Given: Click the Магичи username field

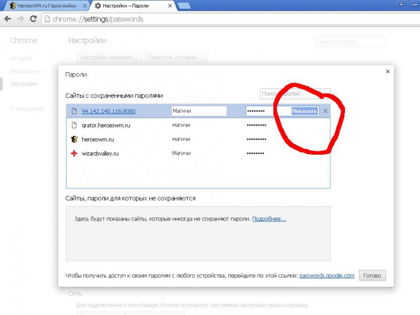Looking at the screenshot, I should coord(199,111).
